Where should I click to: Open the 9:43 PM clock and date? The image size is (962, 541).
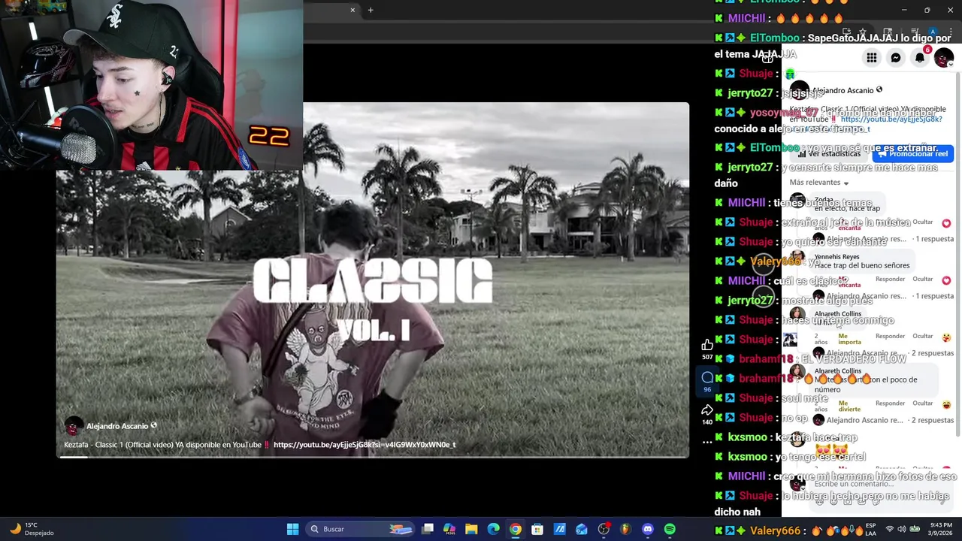(941, 529)
